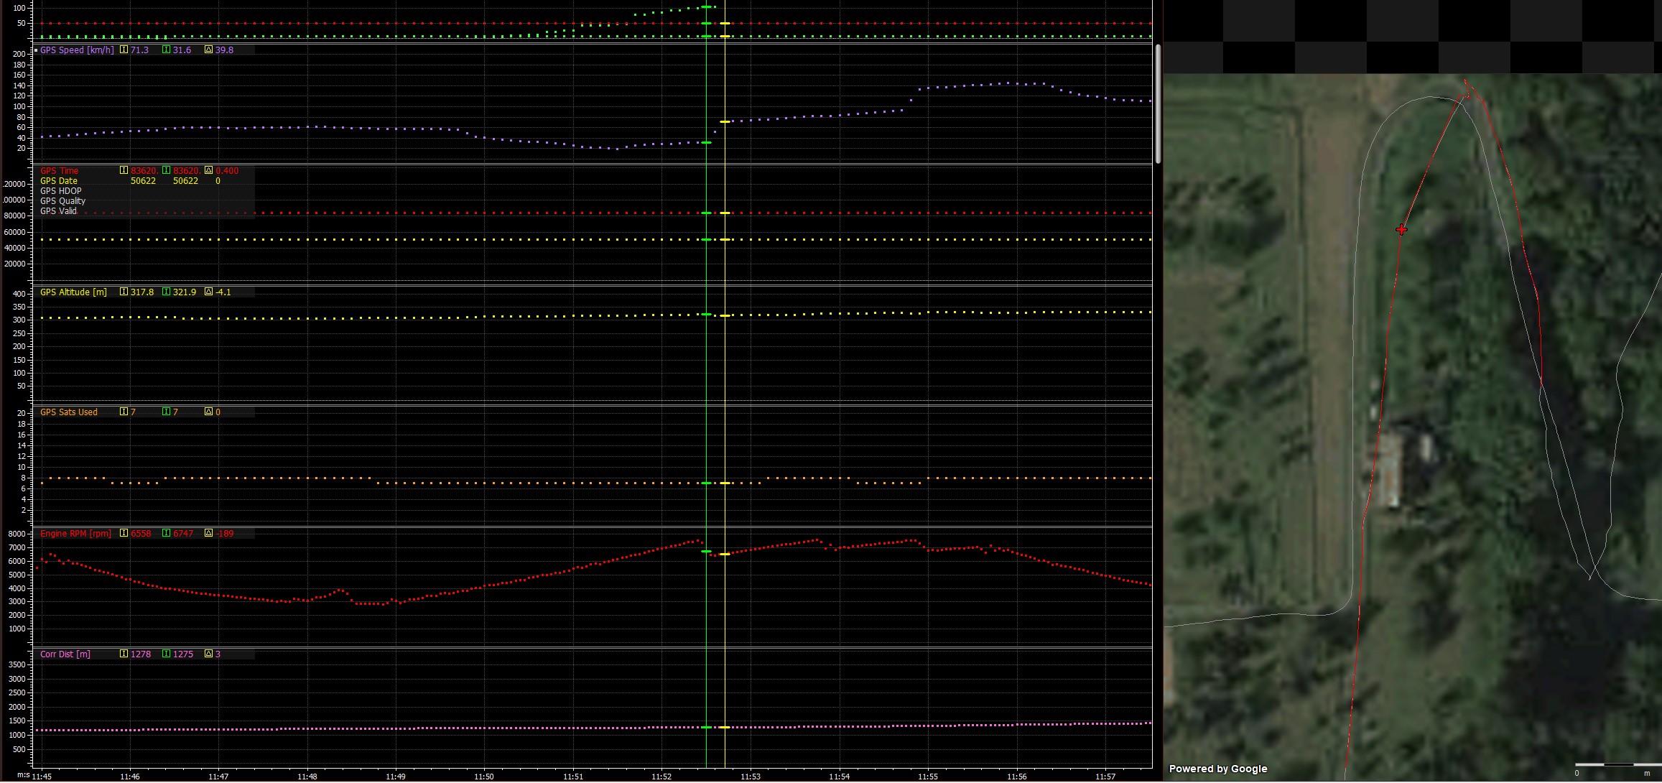Click the yellow cursor value icon on GPS Speed
Screen dimensions: 1662x783
[124, 50]
